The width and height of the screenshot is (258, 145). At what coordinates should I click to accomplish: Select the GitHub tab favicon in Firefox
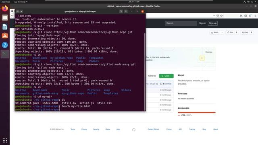coord(12,11)
